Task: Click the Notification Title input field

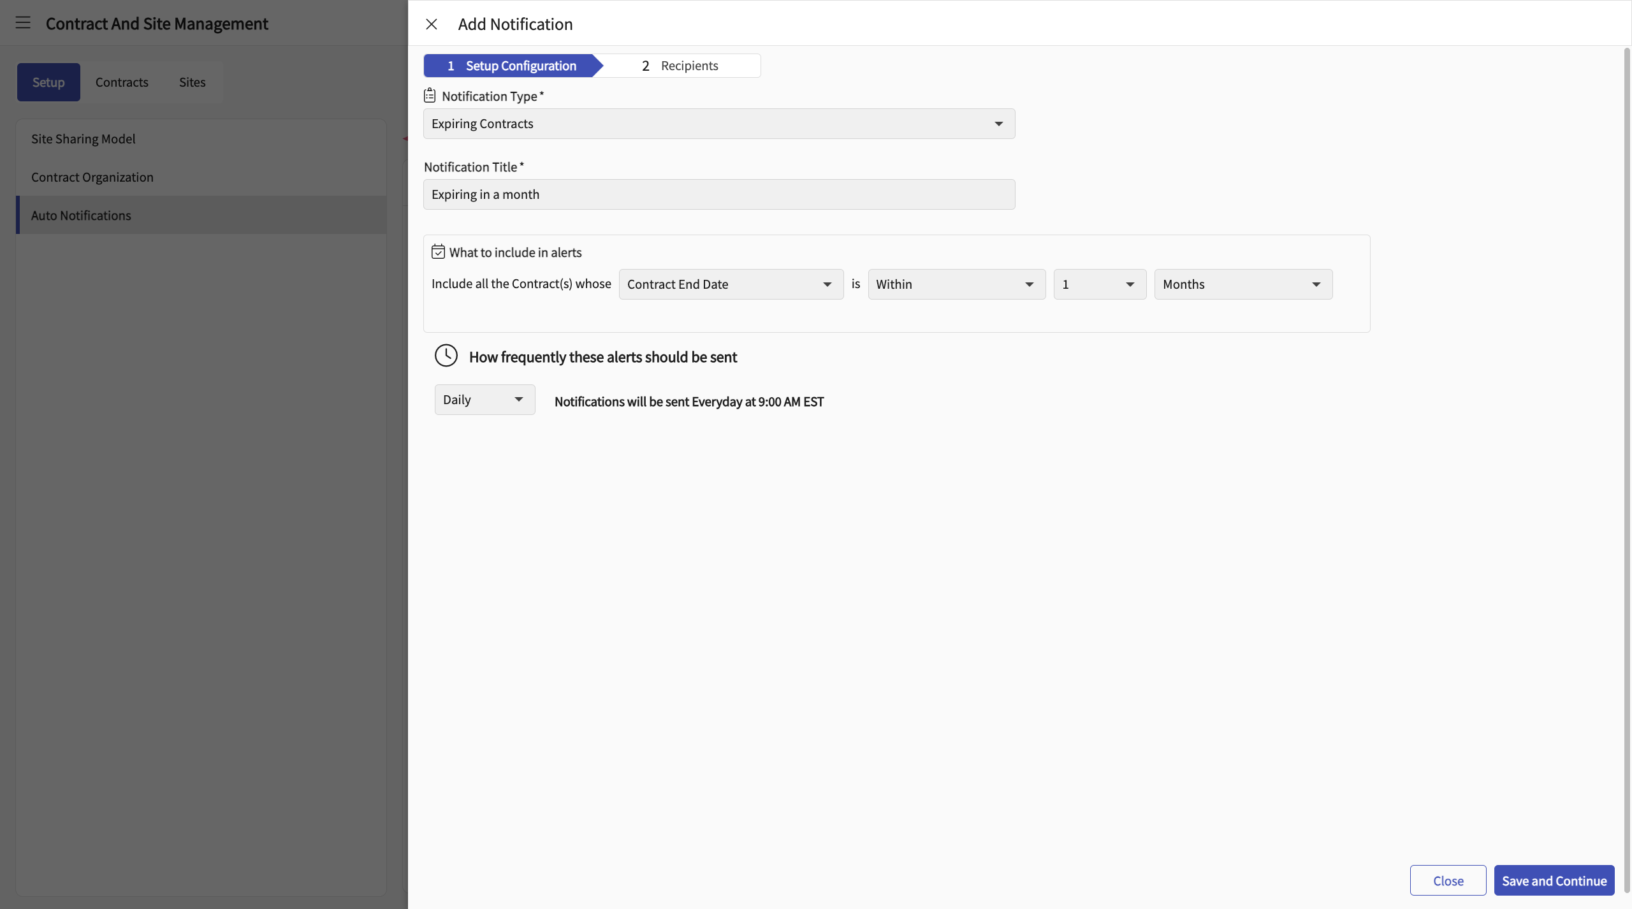Action: [718, 194]
